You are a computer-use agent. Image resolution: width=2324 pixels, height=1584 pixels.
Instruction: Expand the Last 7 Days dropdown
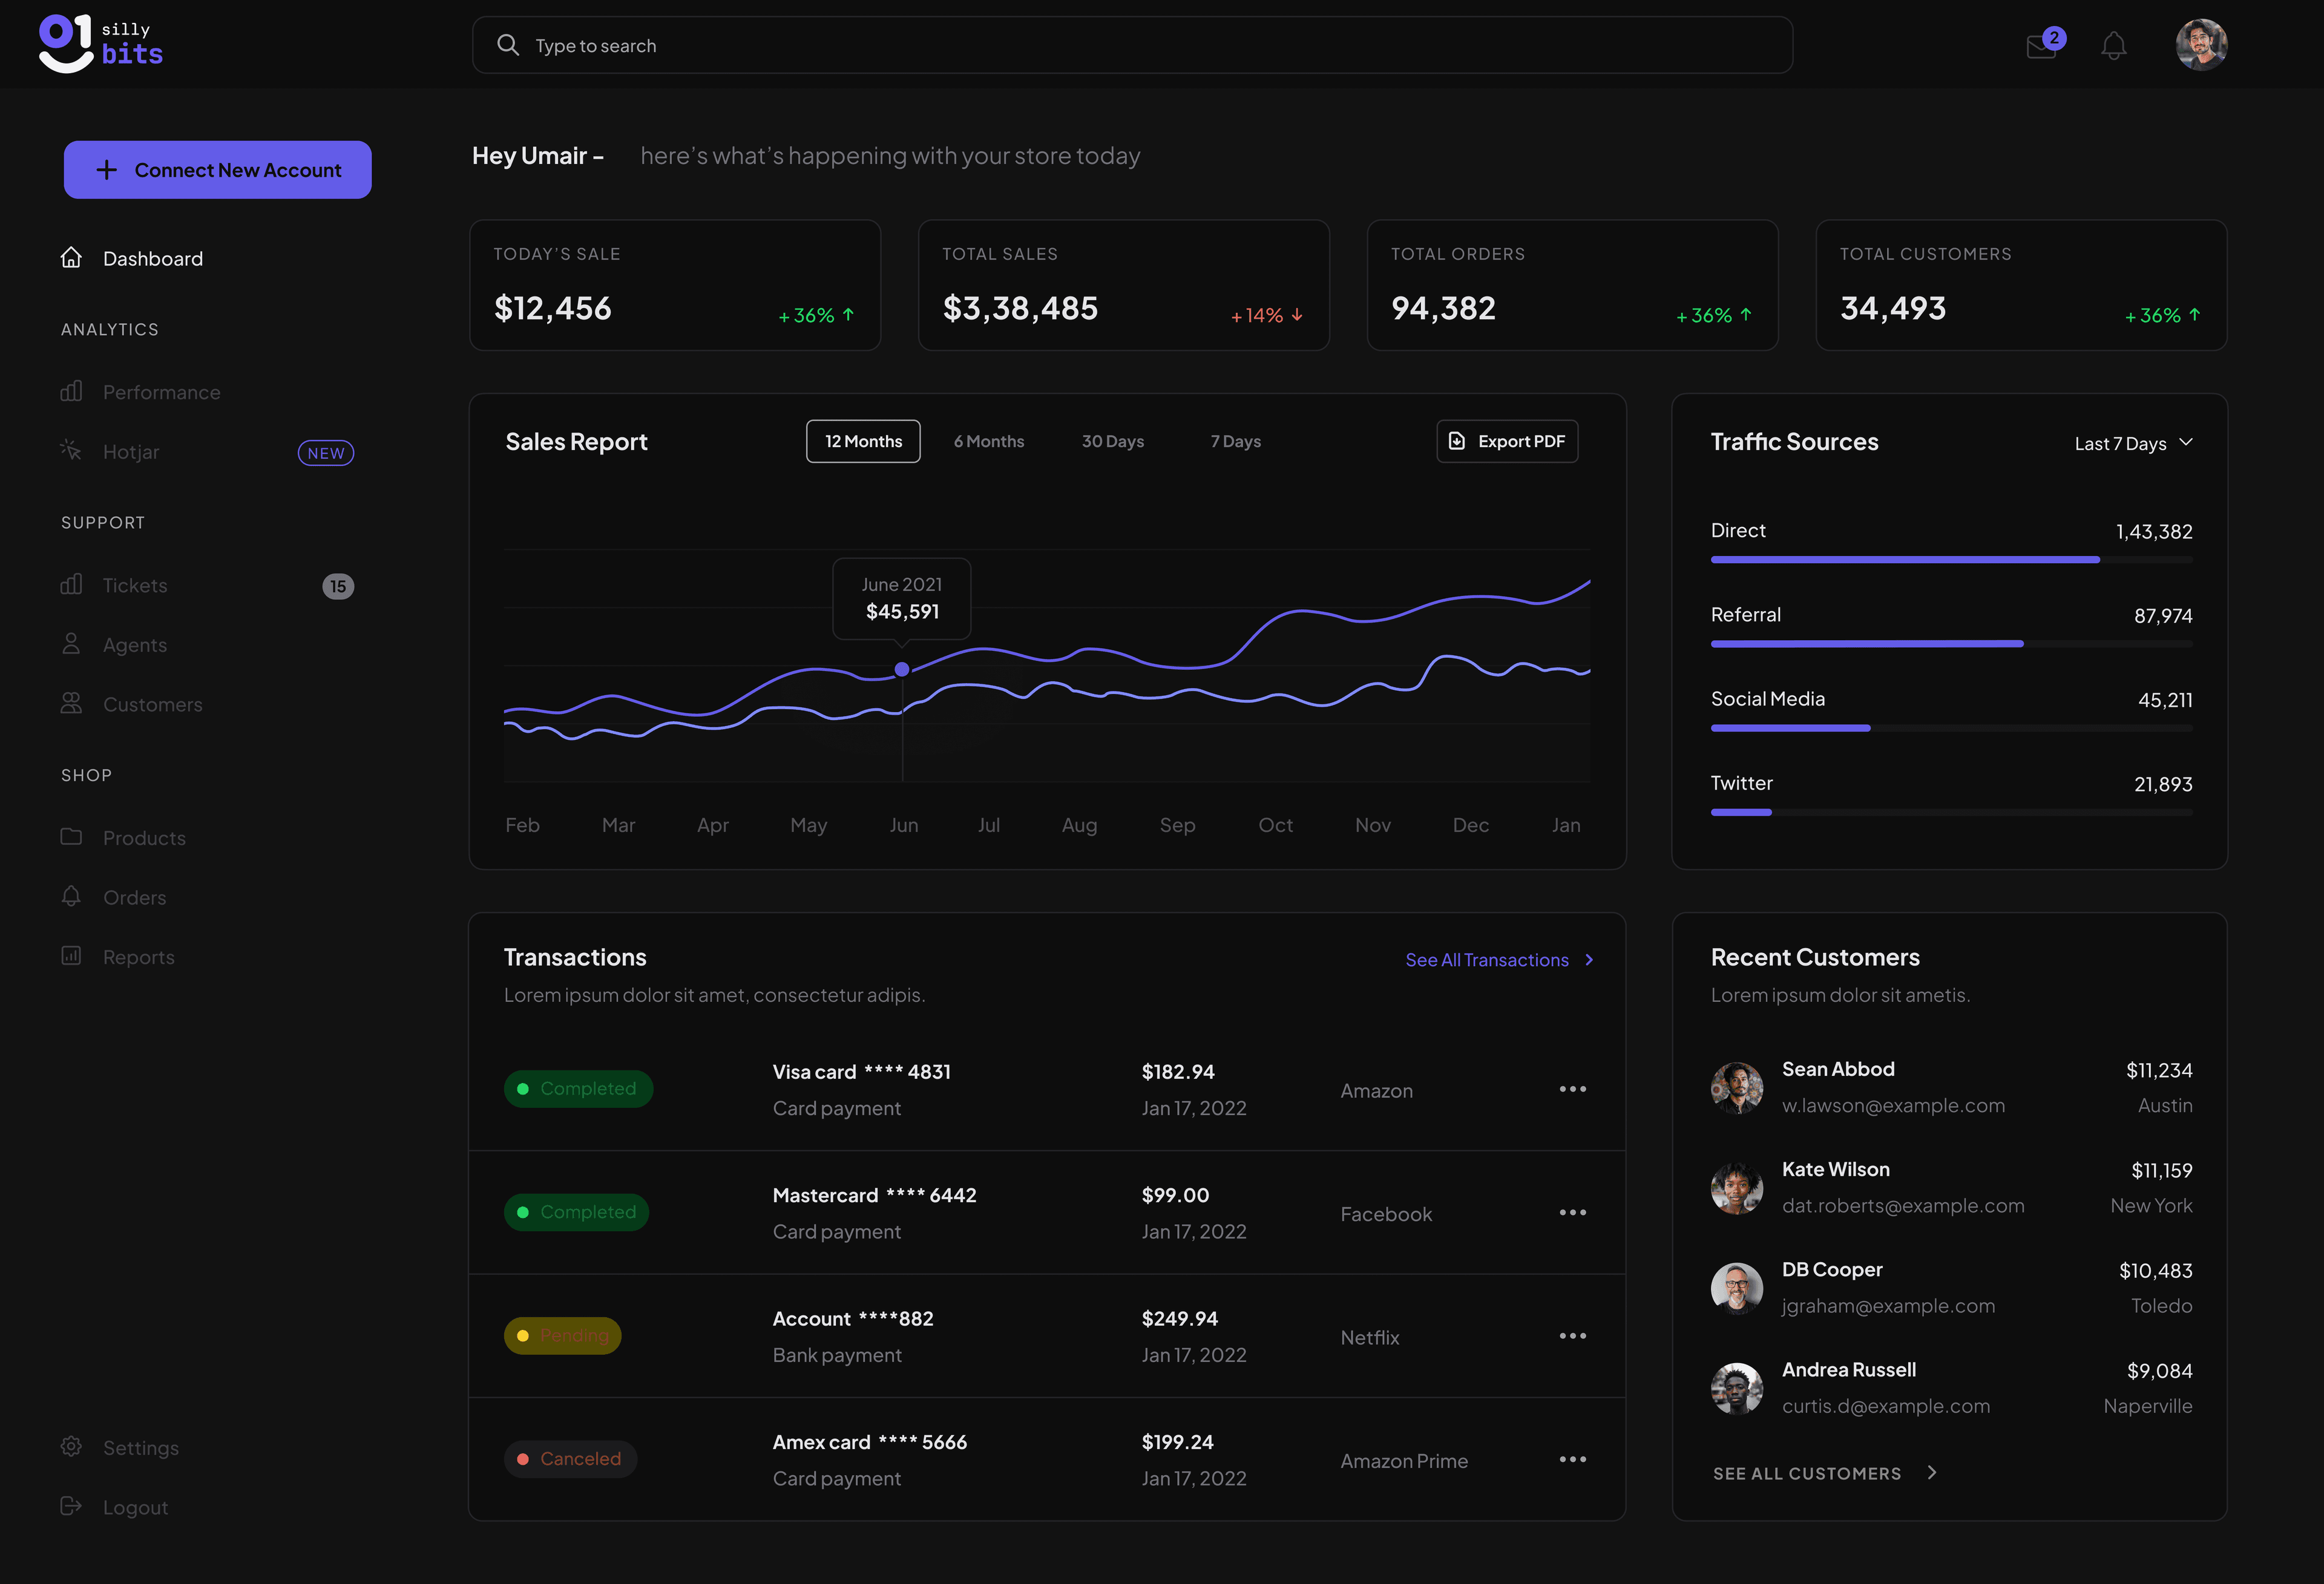tap(2133, 443)
